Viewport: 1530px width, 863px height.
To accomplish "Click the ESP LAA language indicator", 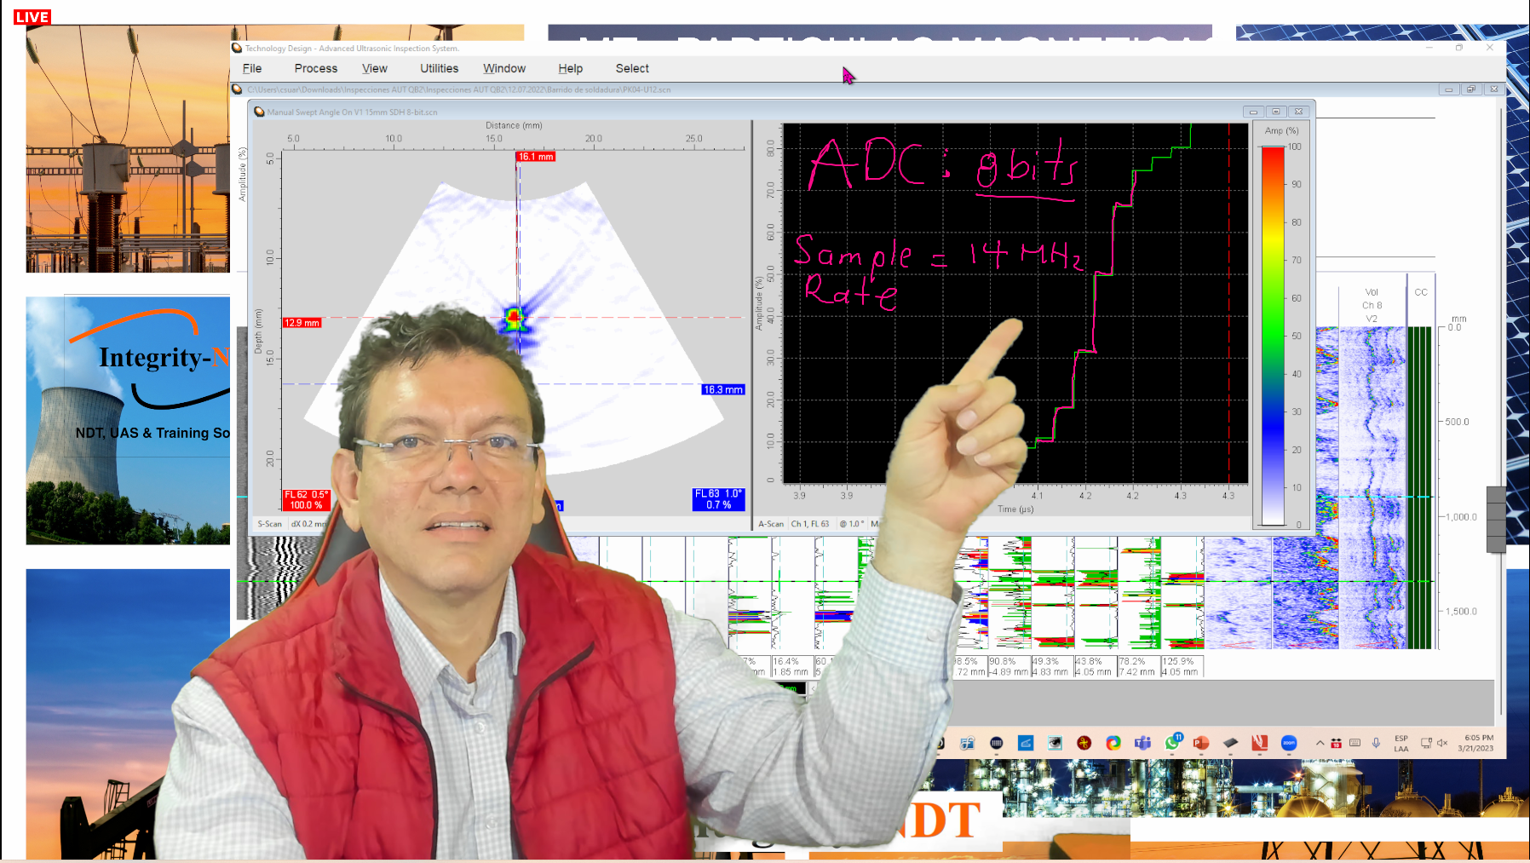I will 1401,743.
